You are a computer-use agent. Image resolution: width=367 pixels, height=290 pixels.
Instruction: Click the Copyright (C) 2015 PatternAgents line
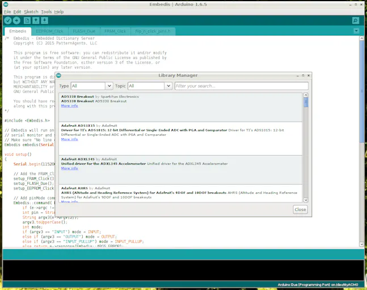pyautogui.click(x=55, y=43)
